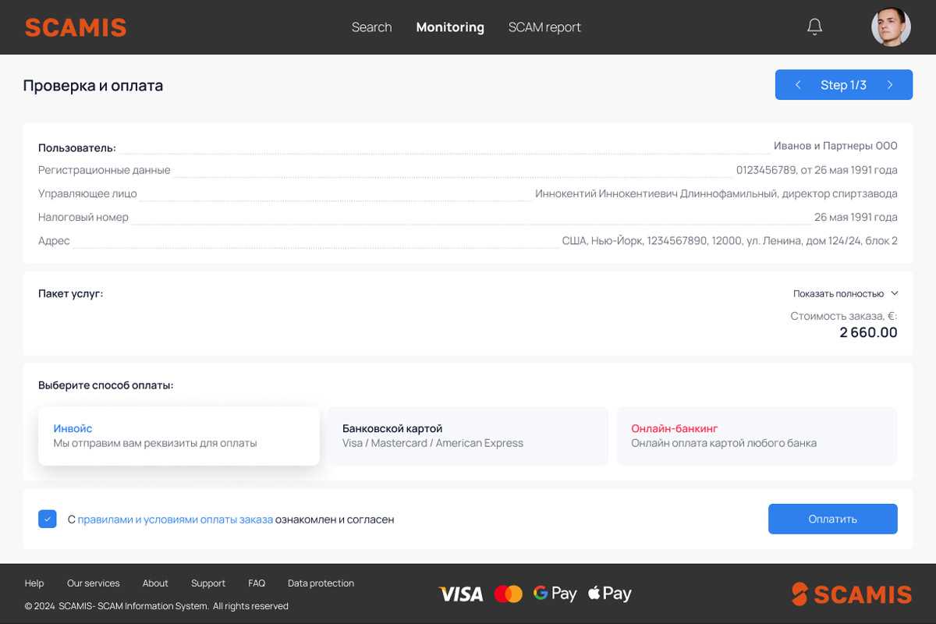Click the Apple Pay icon

pyautogui.click(x=609, y=594)
